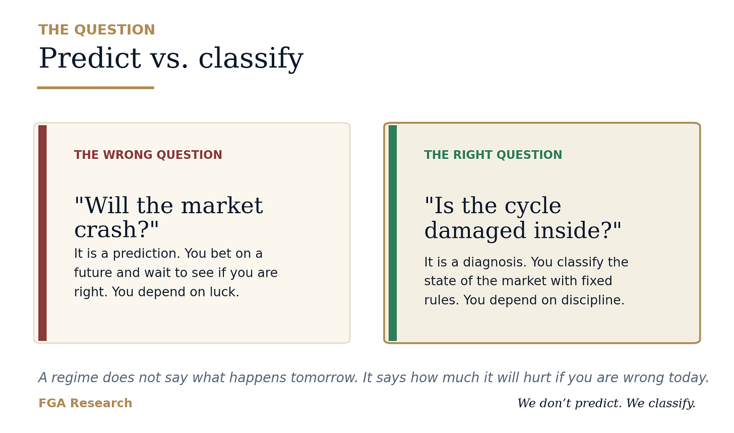Click 'You depend on discipline' sentence
734x433 pixels.
(544, 300)
